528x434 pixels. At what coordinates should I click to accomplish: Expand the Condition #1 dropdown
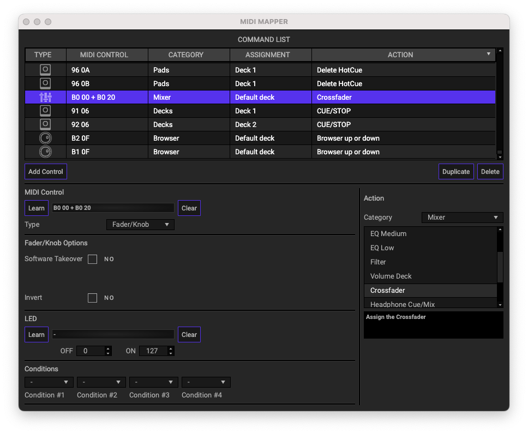pyautogui.click(x=49, y=382)
